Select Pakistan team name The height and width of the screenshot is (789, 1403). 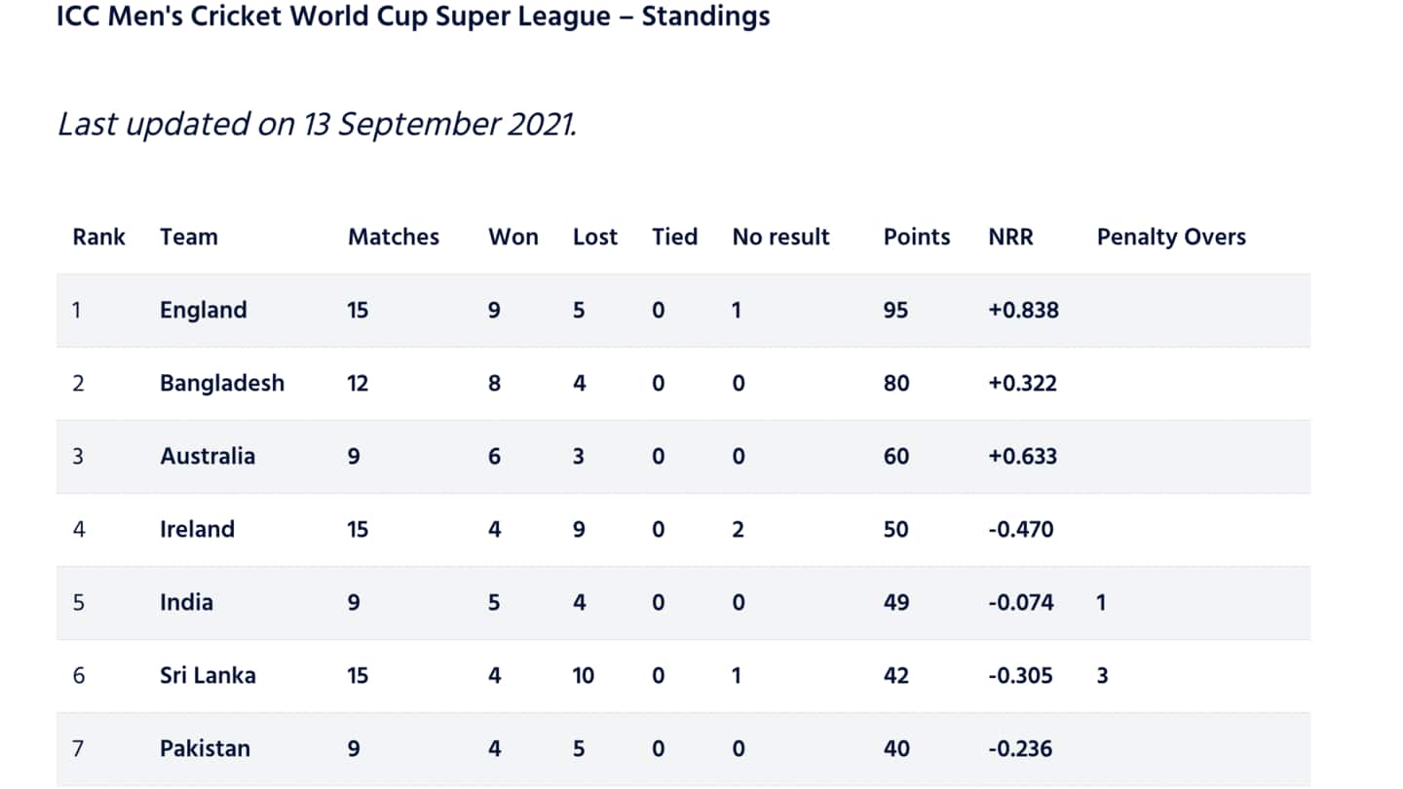pos(206,748)
